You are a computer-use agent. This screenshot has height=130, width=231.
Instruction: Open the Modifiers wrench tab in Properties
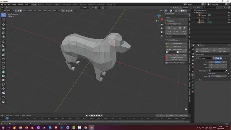(x=193, y=75)
